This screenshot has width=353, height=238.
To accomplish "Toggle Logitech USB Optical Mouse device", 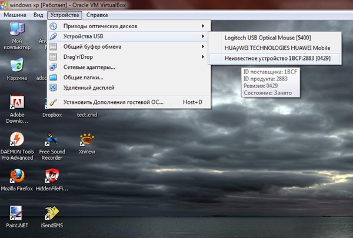I will coord(267,38).
